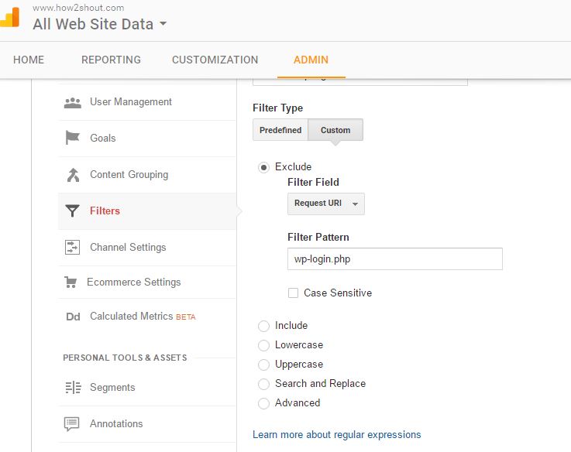The image size is (571, 452).
Task: Click the User Management people icon
Action: tap(73, 103)
